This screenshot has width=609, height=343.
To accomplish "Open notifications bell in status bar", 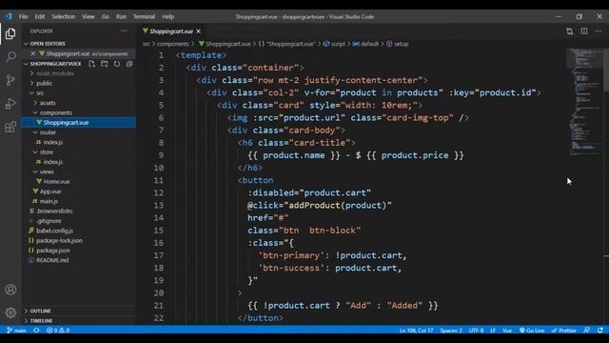I will pos(600,331).
